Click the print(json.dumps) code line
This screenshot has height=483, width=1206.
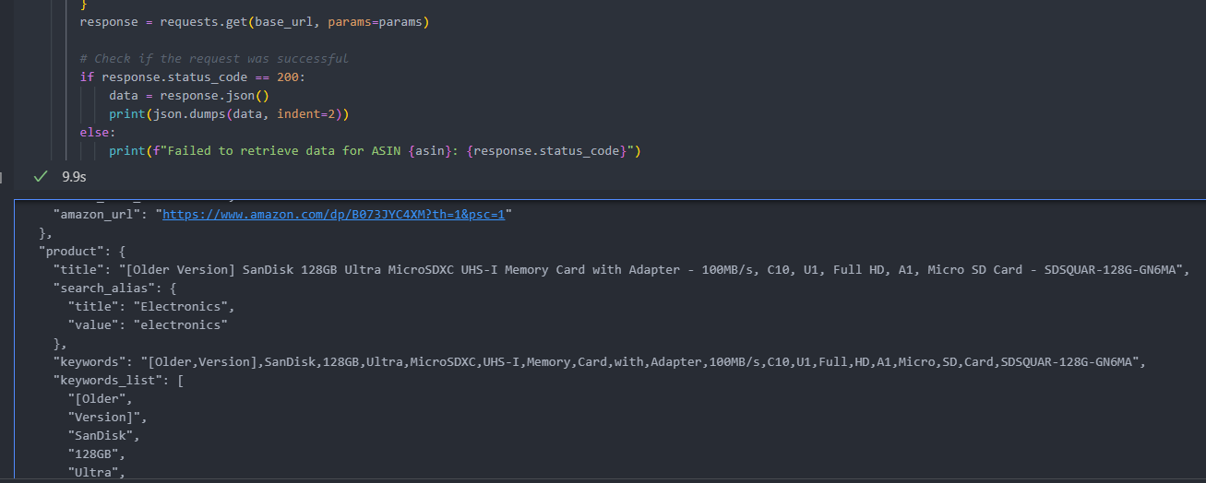pos(229,114)
